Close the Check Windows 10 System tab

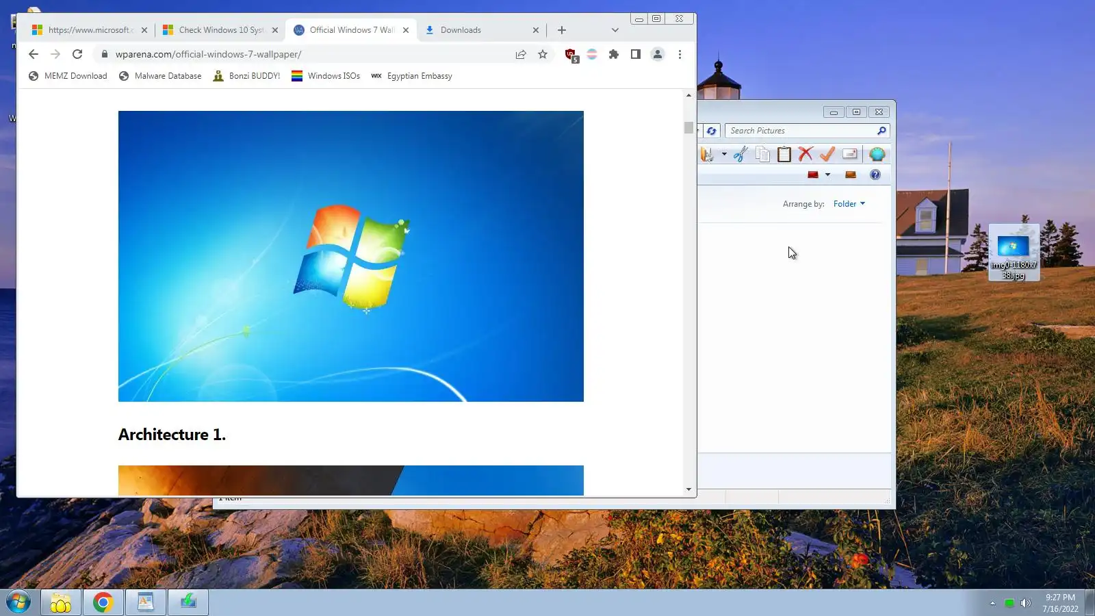275,30
